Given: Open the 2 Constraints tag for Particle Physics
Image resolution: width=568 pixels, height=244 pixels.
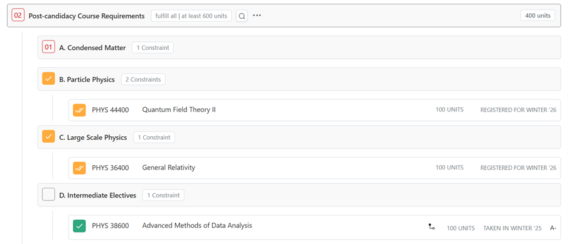Looking at the screenshot, I should point(143,79).
